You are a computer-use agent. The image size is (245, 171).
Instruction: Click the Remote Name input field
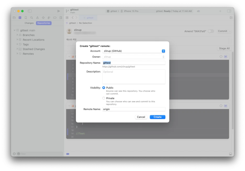pos(134,109)
